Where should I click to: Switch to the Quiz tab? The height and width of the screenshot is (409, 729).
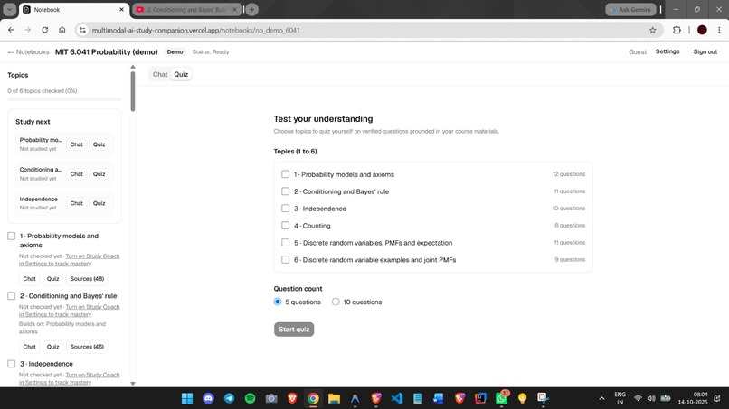click(x=181, y=74)
